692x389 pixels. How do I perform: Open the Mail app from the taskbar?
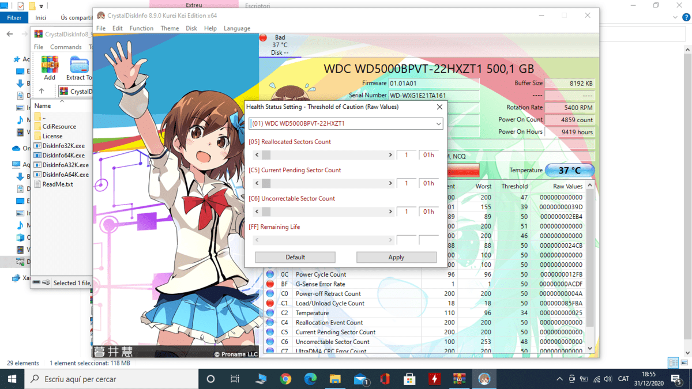pyautogui.click(x=360, y=379)
